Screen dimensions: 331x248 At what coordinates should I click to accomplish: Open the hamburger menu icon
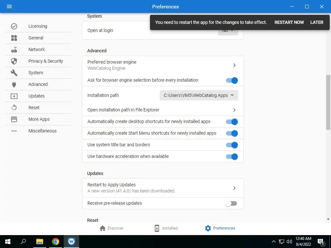[9, 6]
